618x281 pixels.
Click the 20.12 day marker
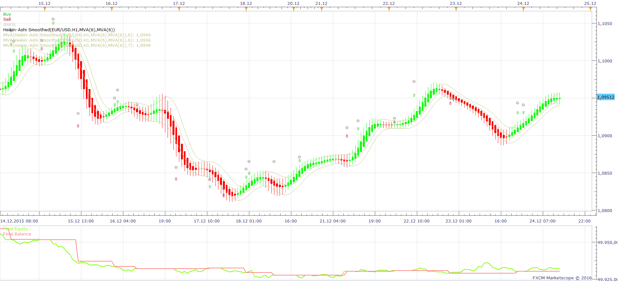click(294, 9)
